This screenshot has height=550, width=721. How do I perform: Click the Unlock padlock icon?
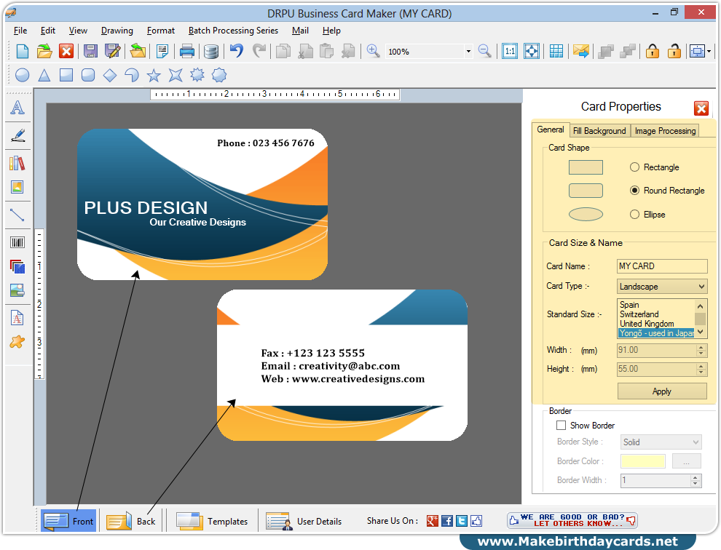pos(674,50)
